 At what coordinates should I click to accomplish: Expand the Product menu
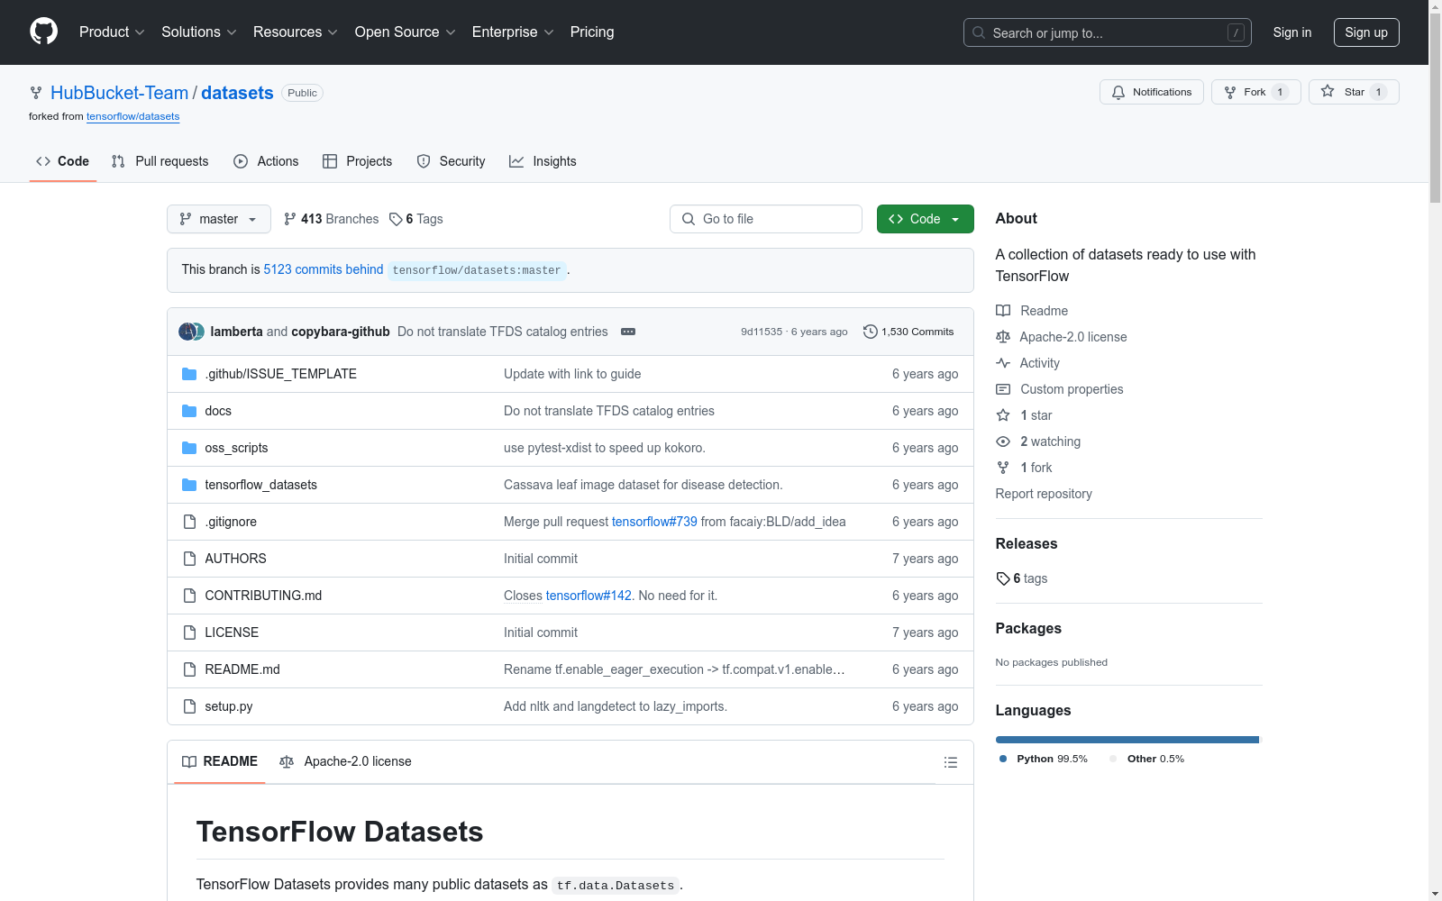coord(112,32)
